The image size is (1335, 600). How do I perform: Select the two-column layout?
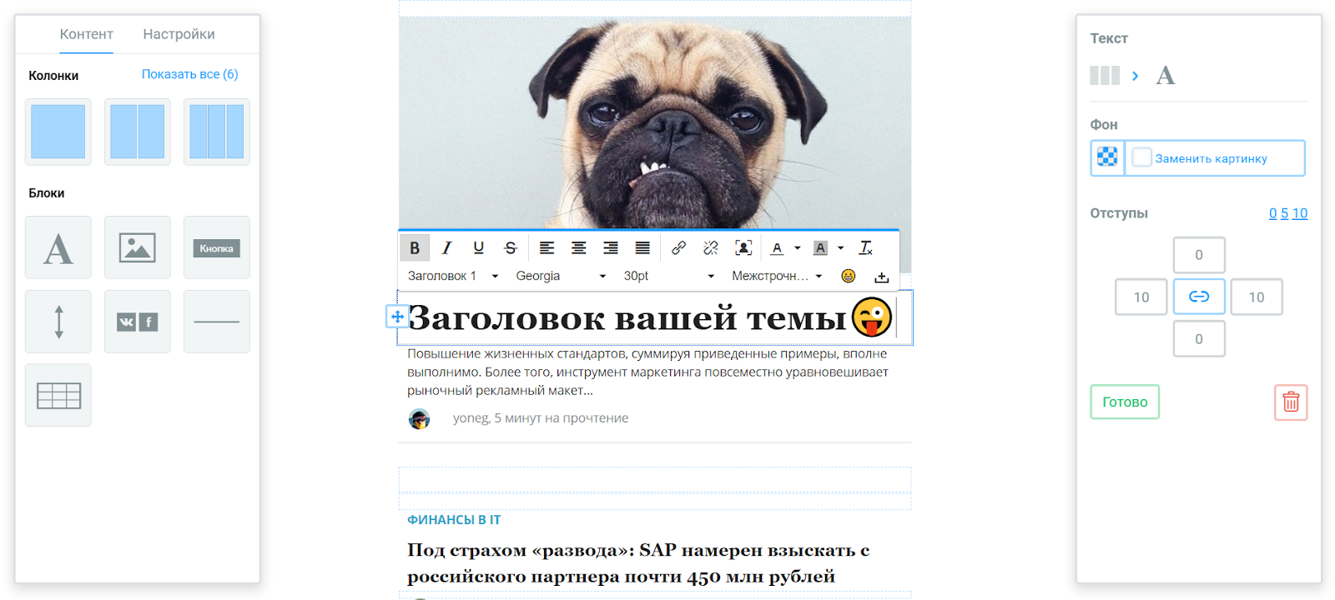click(137, 132)
